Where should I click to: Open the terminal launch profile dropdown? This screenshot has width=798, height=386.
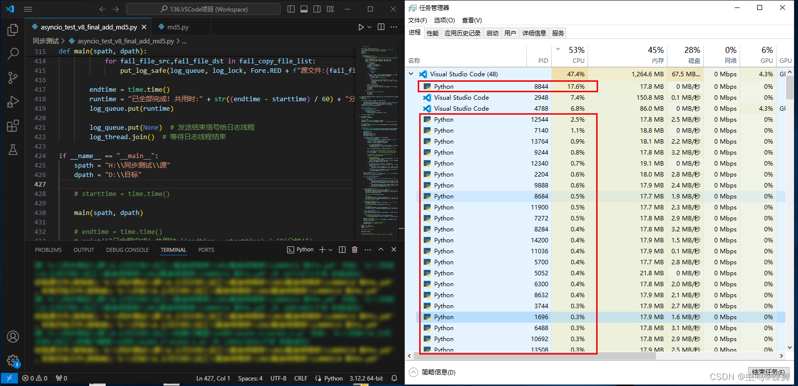330,249
